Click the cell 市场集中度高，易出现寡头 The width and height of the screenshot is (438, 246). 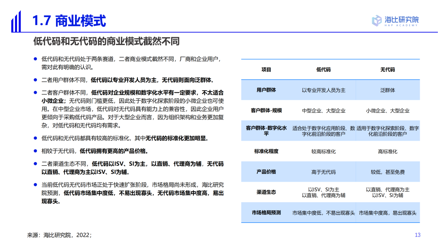[387, 213]
